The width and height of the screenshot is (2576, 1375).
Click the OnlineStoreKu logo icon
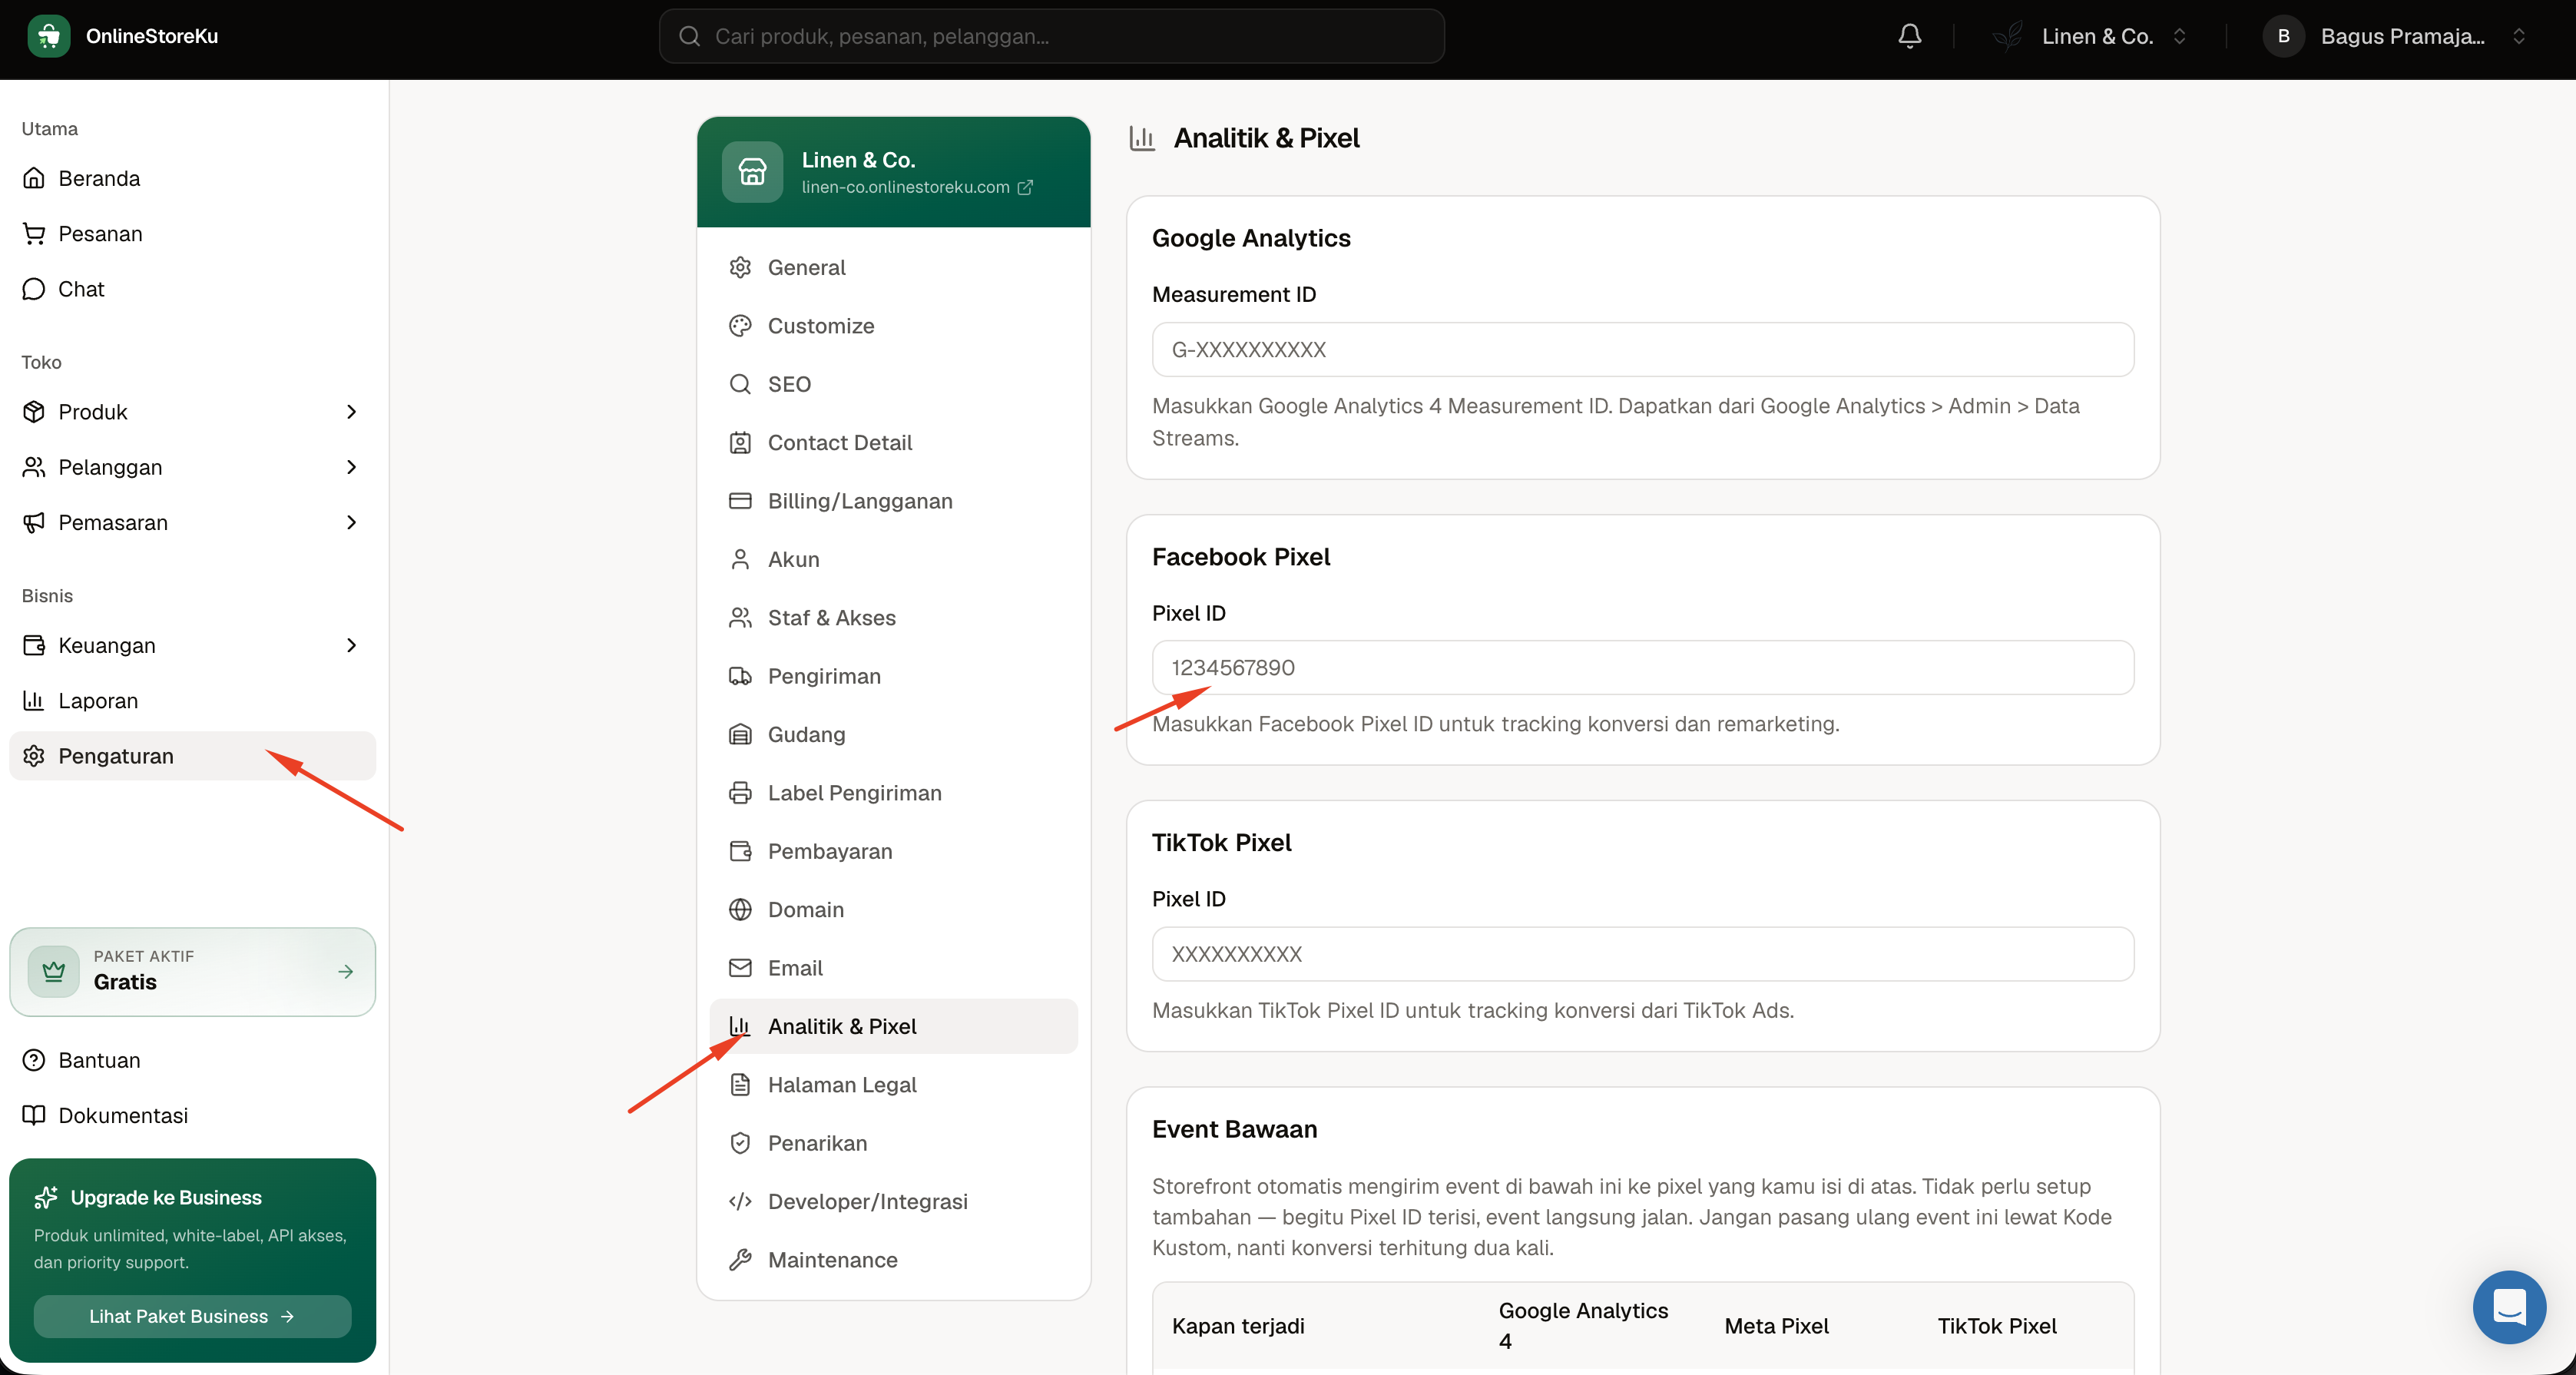click(x=49, y=36)
